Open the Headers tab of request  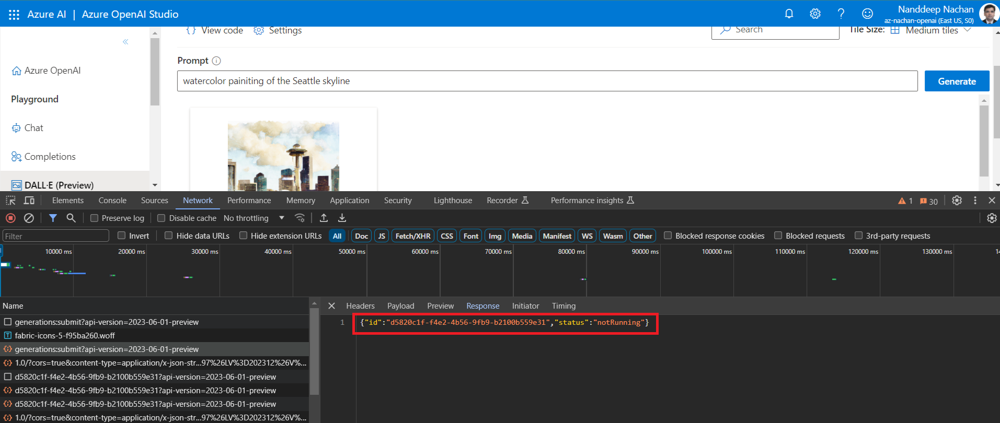tap(360, 306)
